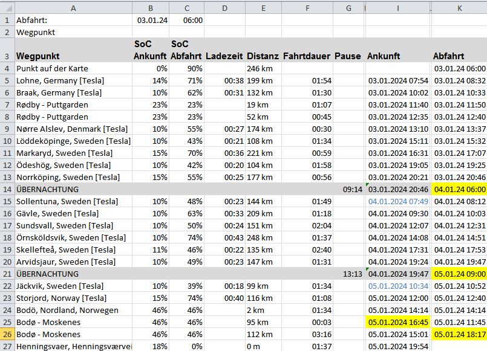Screen dimensions: 487x351
Task: Select column C header
Action: point(187,8)
